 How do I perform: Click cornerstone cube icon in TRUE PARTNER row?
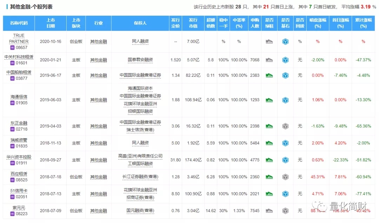[285, 42]
